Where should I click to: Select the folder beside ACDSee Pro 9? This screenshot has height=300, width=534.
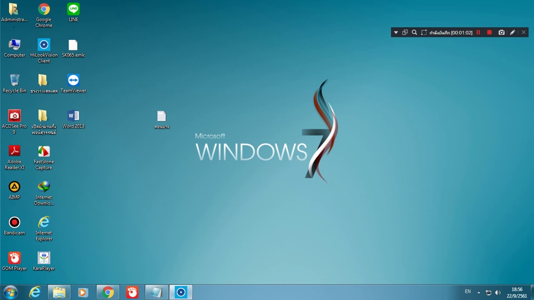click(44, 122)
